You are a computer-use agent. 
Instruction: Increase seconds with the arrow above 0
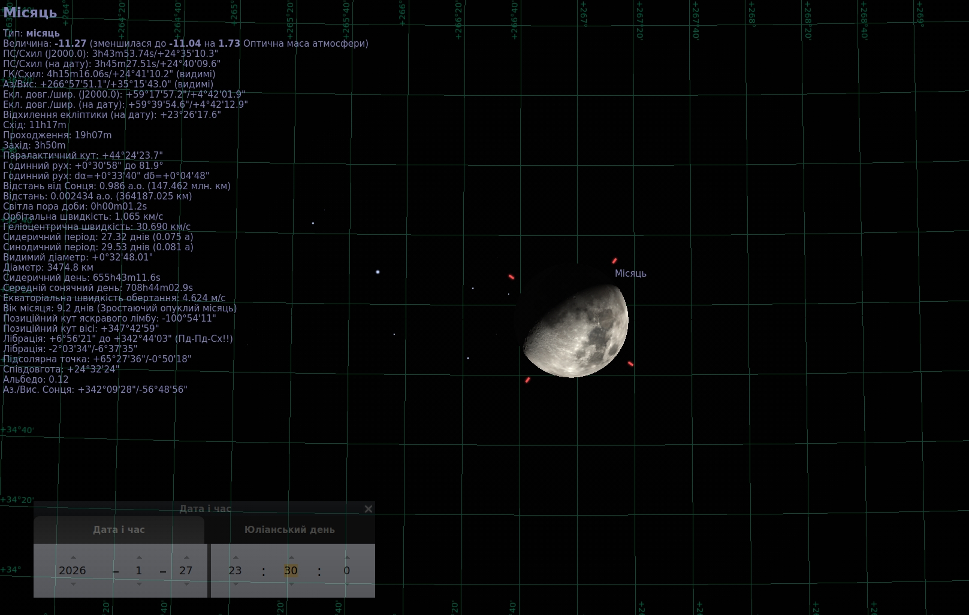[347, 558]
